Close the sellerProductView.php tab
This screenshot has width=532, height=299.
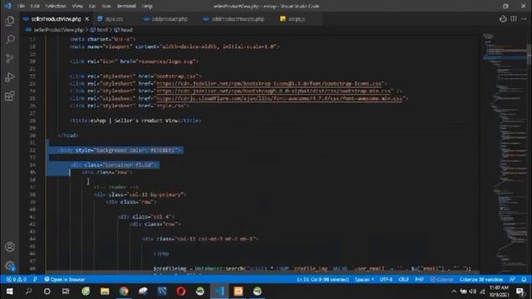pyautogui.click(x=86, y=19)
